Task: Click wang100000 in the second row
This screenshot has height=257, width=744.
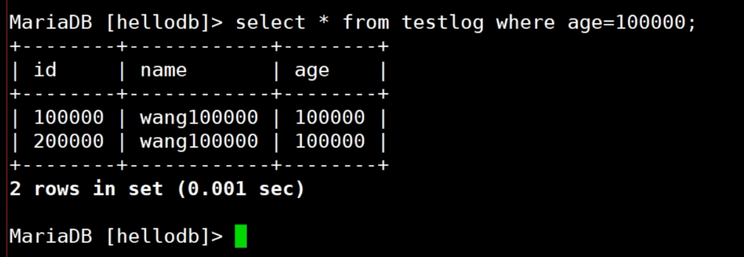Action: (x=199, y=142)
